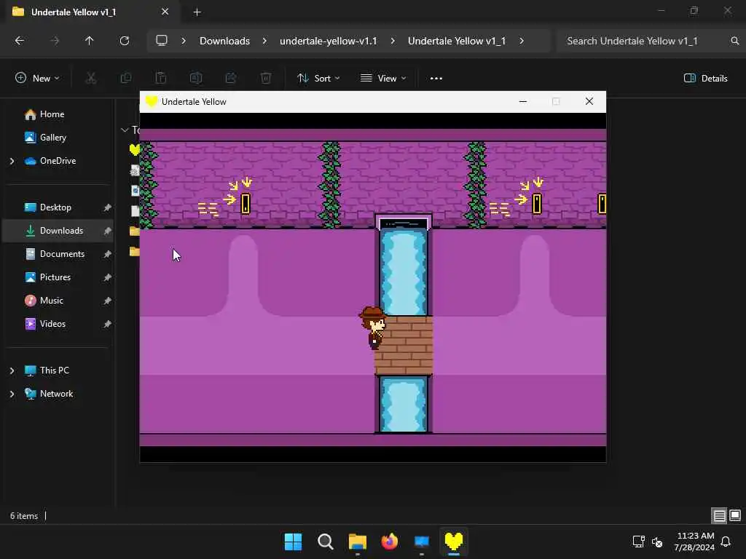Open taskbar Search
This screenshot has height=559, width=746.
(x=326, y=542)
